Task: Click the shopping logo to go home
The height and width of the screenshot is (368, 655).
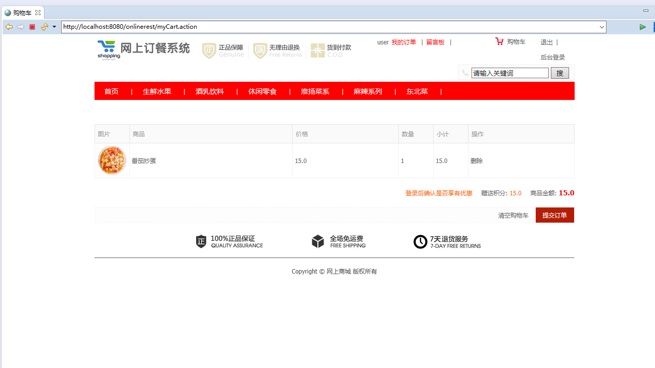Action: (x=109, y=49)
